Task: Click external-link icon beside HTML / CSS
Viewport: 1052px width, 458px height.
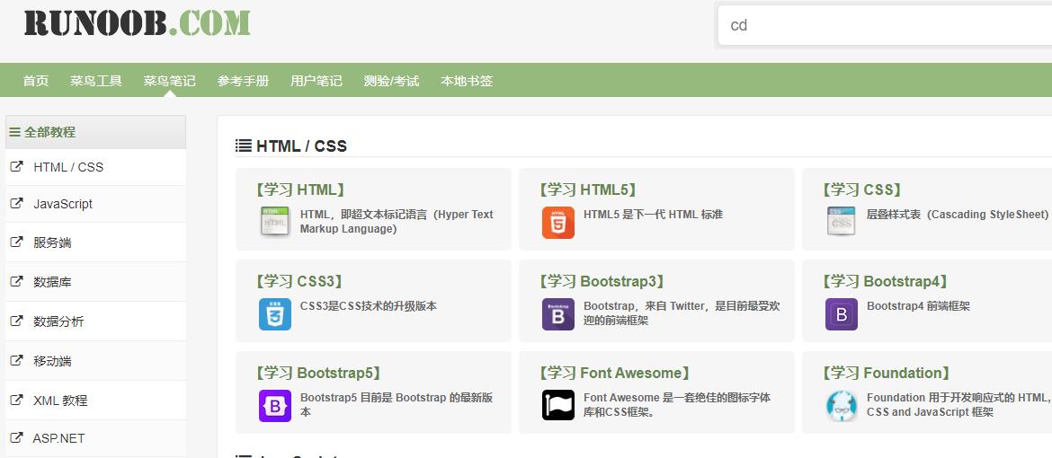Action: point(17,167)
